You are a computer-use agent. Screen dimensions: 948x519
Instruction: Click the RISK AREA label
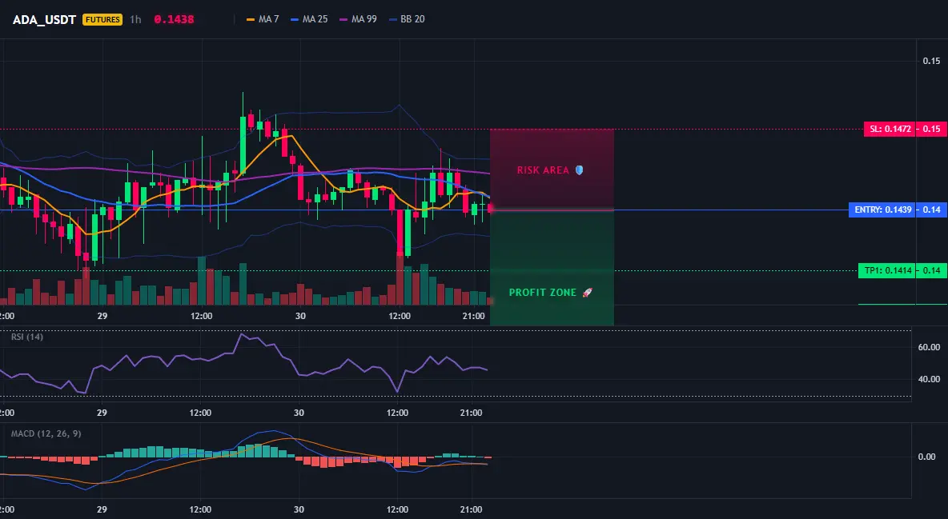coord(543,170)
